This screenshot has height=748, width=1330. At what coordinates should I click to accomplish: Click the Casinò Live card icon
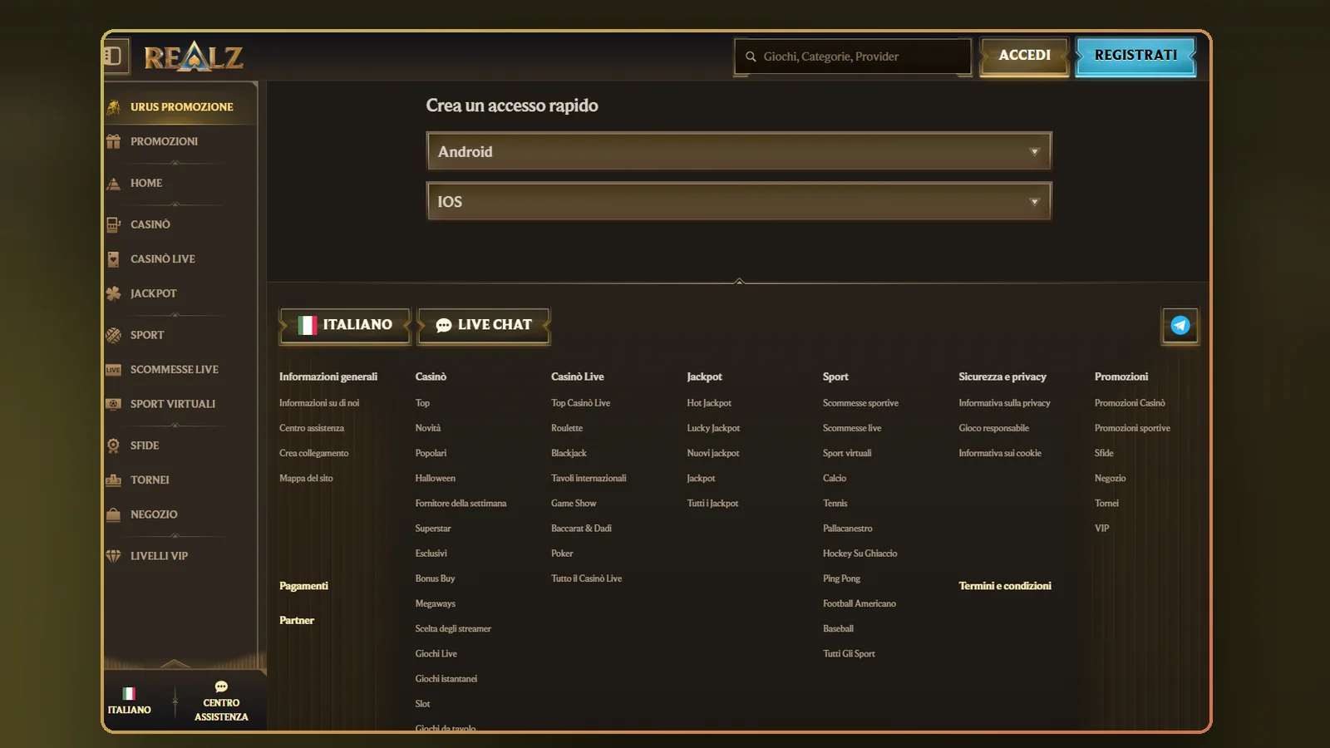click(x=114, y=259)
